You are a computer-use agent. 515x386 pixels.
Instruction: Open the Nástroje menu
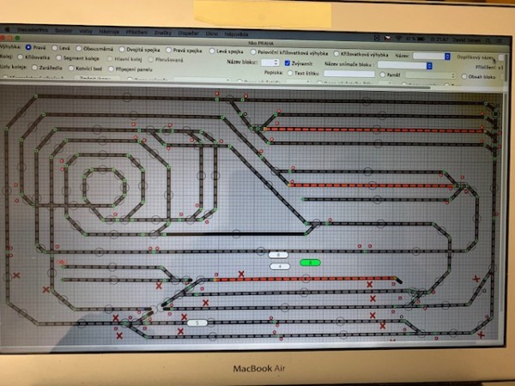pyautogui.click(x=109, y=32)
